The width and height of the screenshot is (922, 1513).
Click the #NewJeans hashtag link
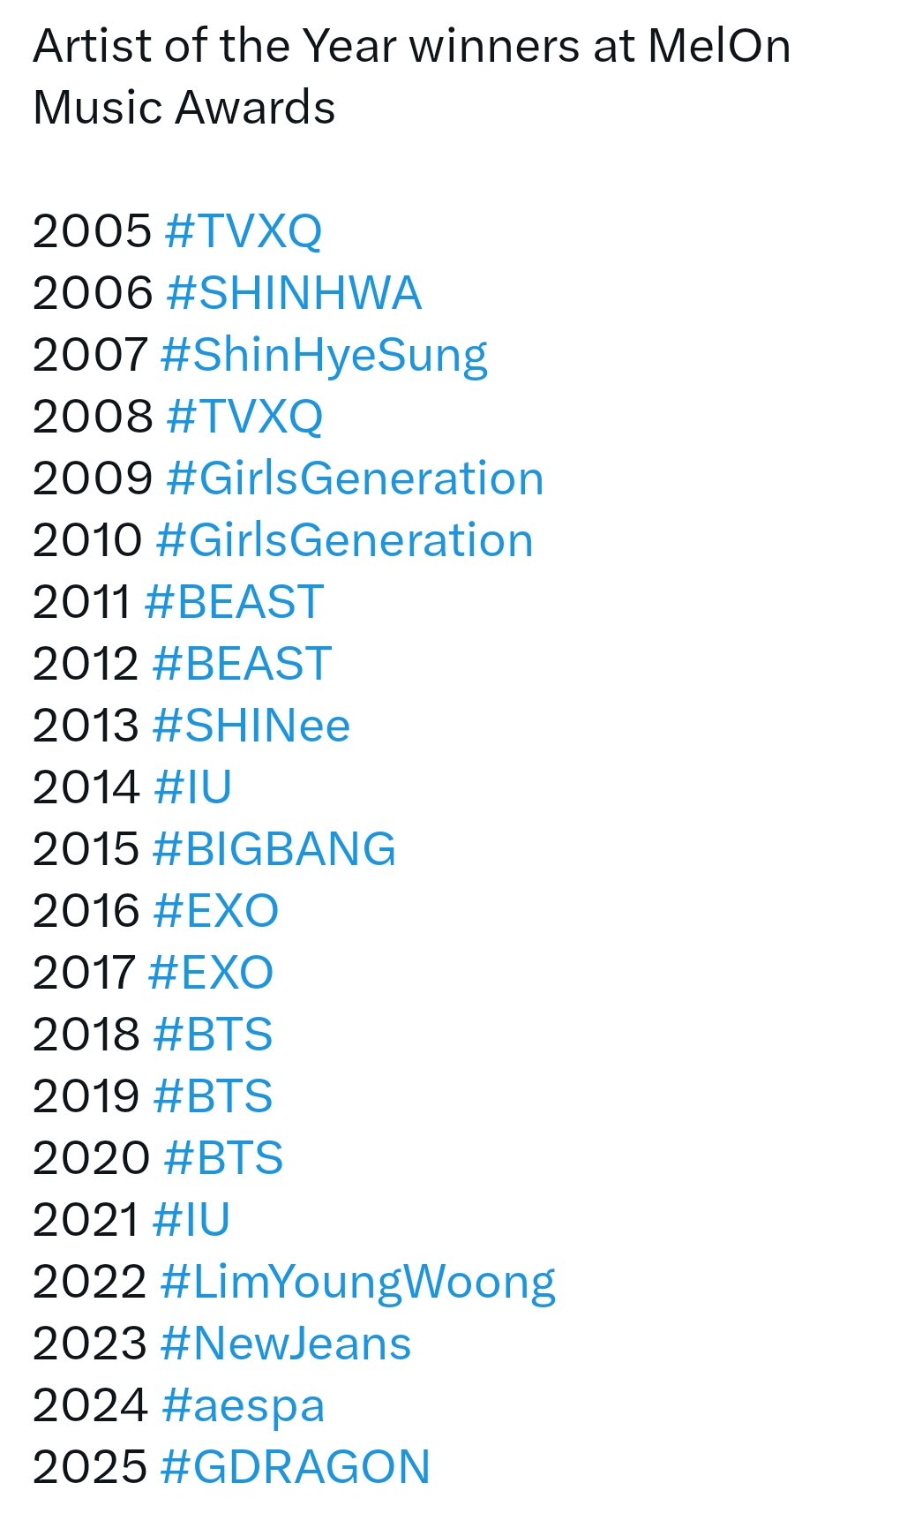point(286,1344)
